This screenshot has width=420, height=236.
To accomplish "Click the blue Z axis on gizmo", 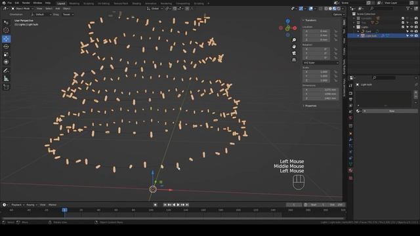I will pyautogui.click(x=287, y=21).
